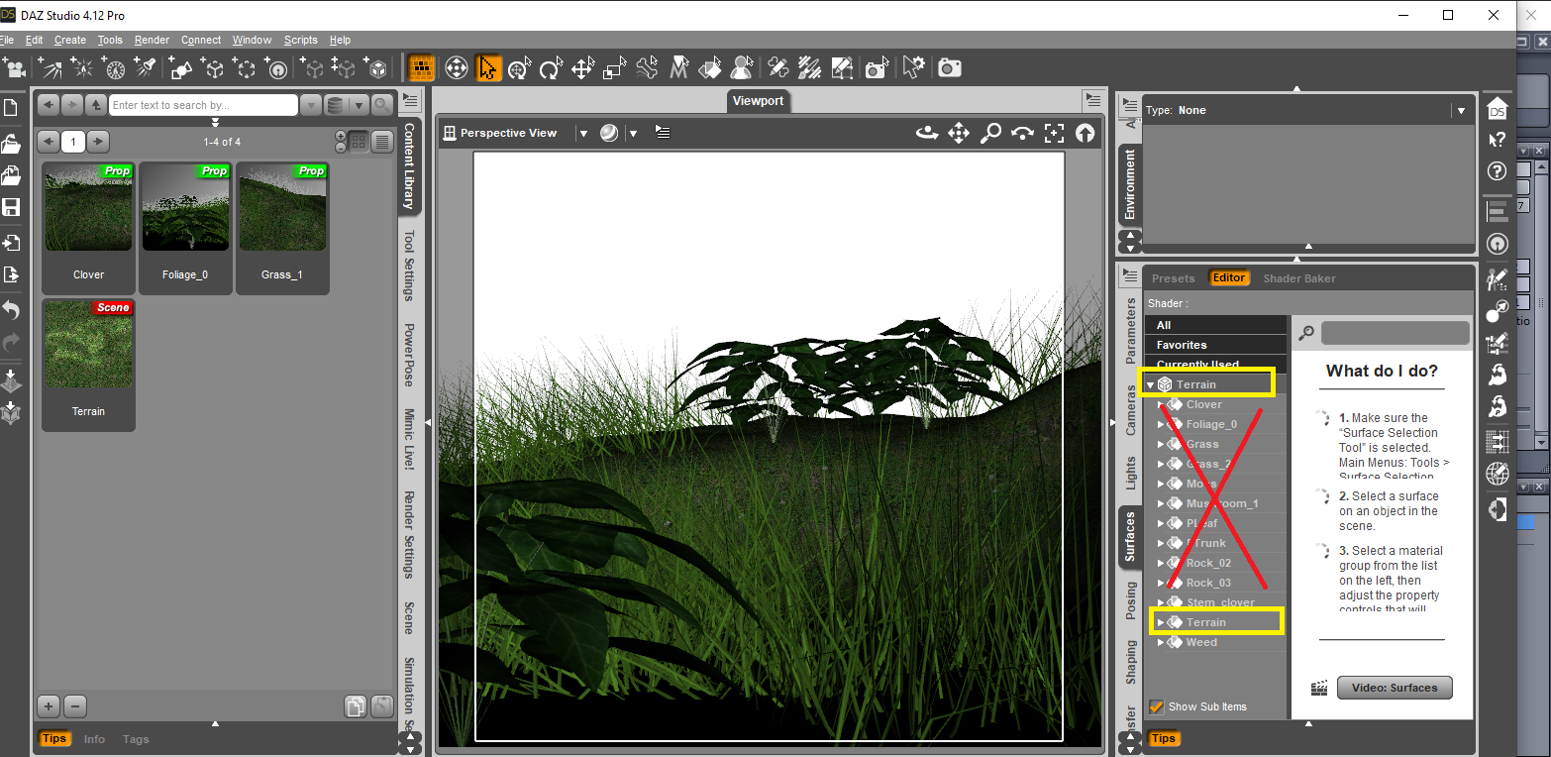1551x757 pixels.
Task: Click the content library search field
Action: (x=203, y=105)
